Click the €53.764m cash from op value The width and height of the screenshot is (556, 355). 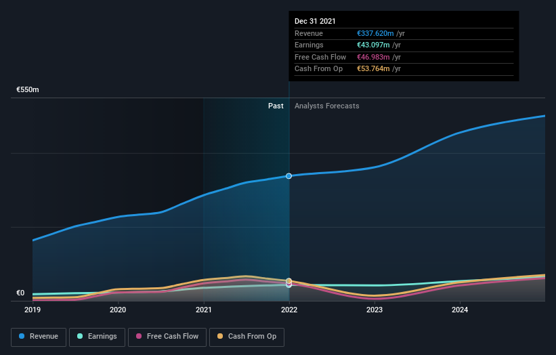pyautogui.click(x=373, y=69)
